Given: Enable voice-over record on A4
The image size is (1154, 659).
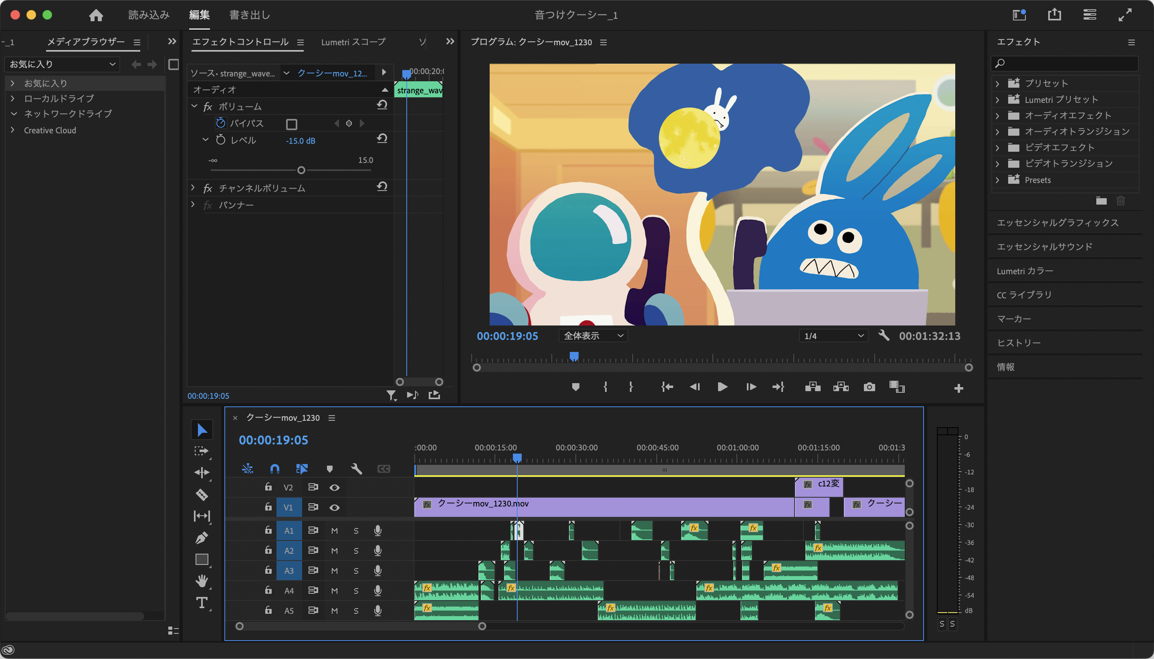Looking at the screenshot, I should coord(378,590).
